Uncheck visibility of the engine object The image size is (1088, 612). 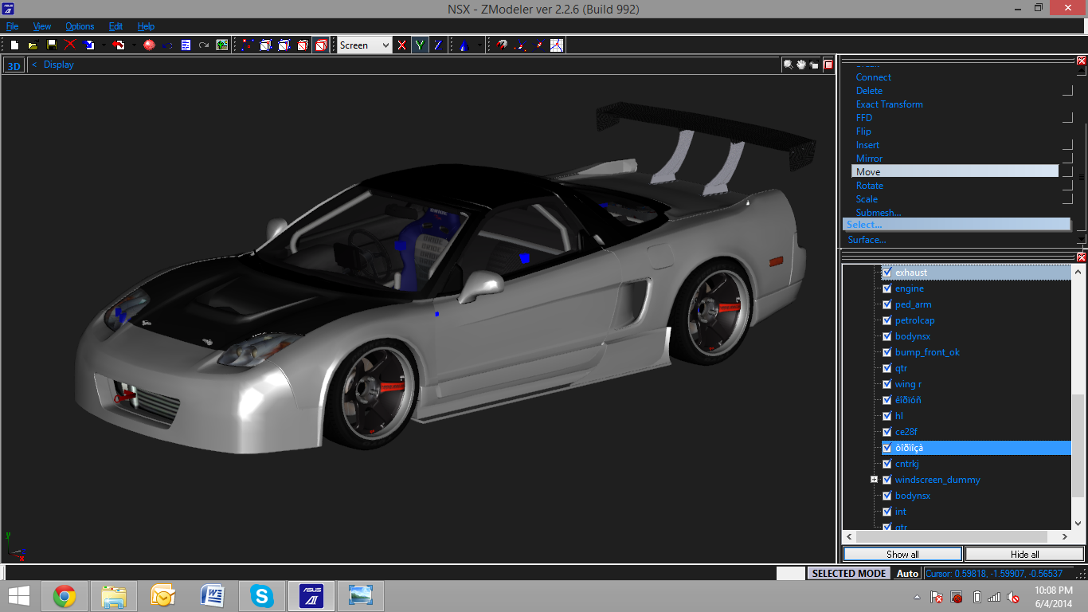click(x=886, y=288)
